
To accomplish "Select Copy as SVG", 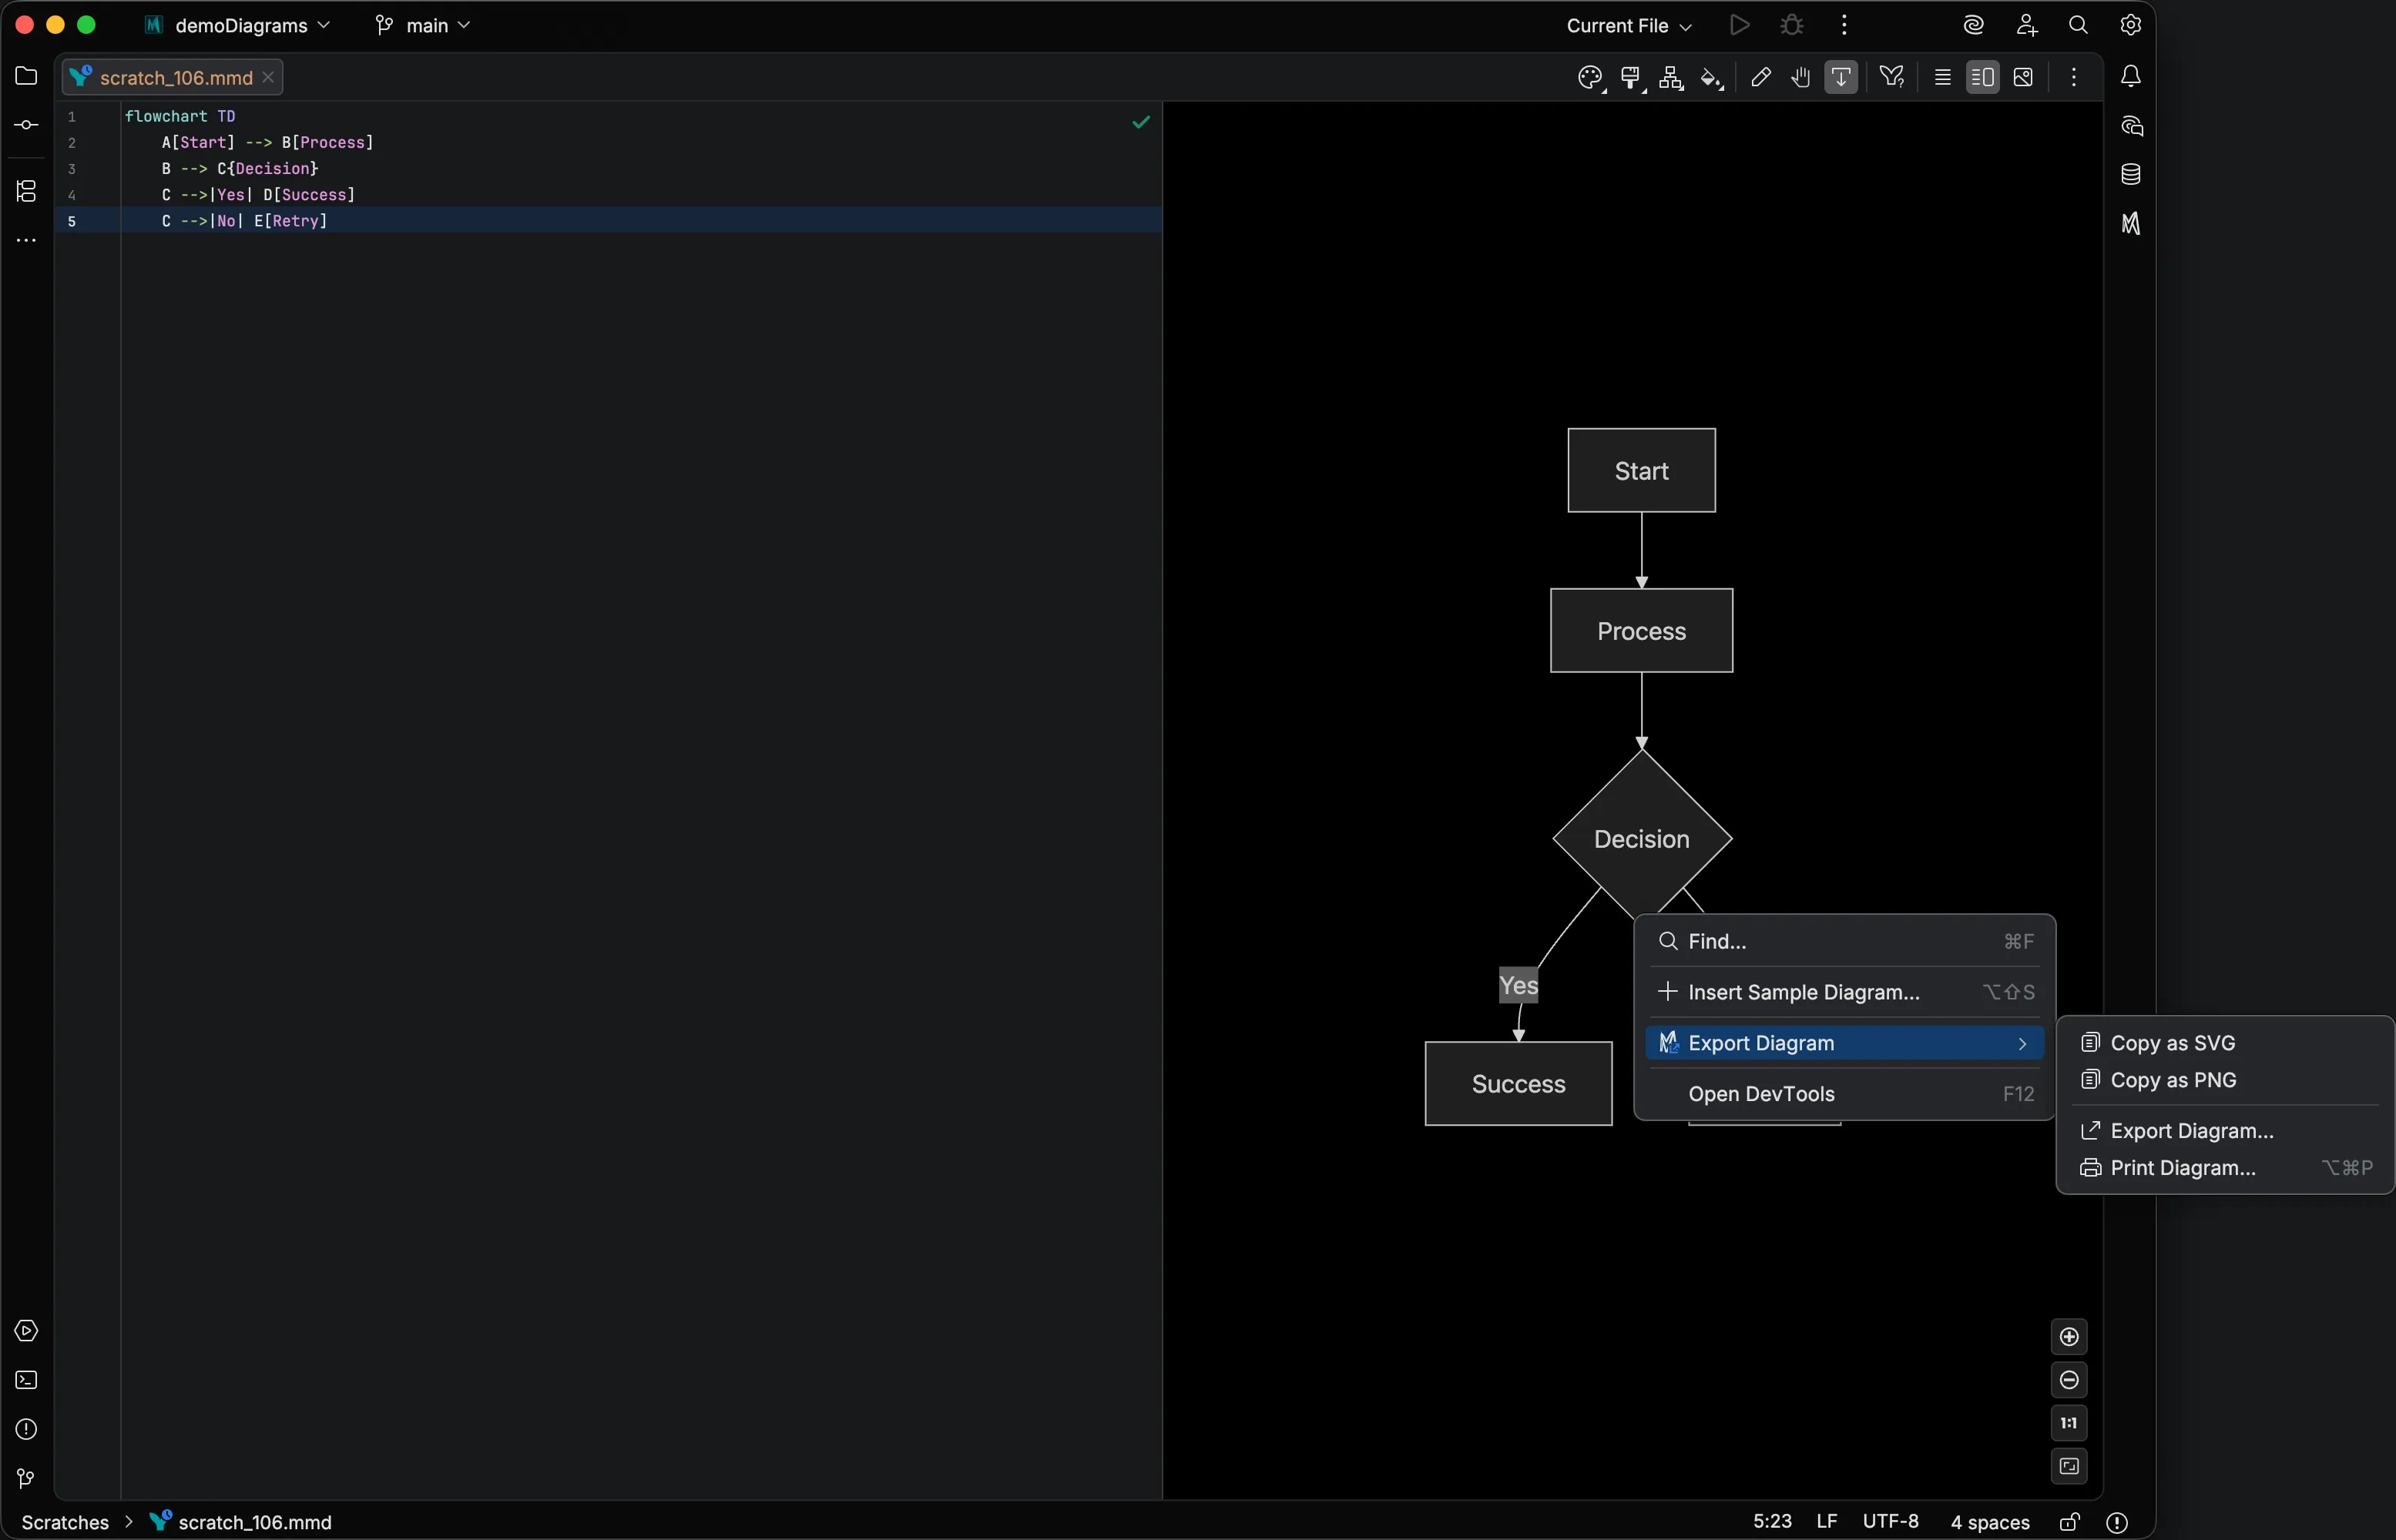I will (2226, 1043).
